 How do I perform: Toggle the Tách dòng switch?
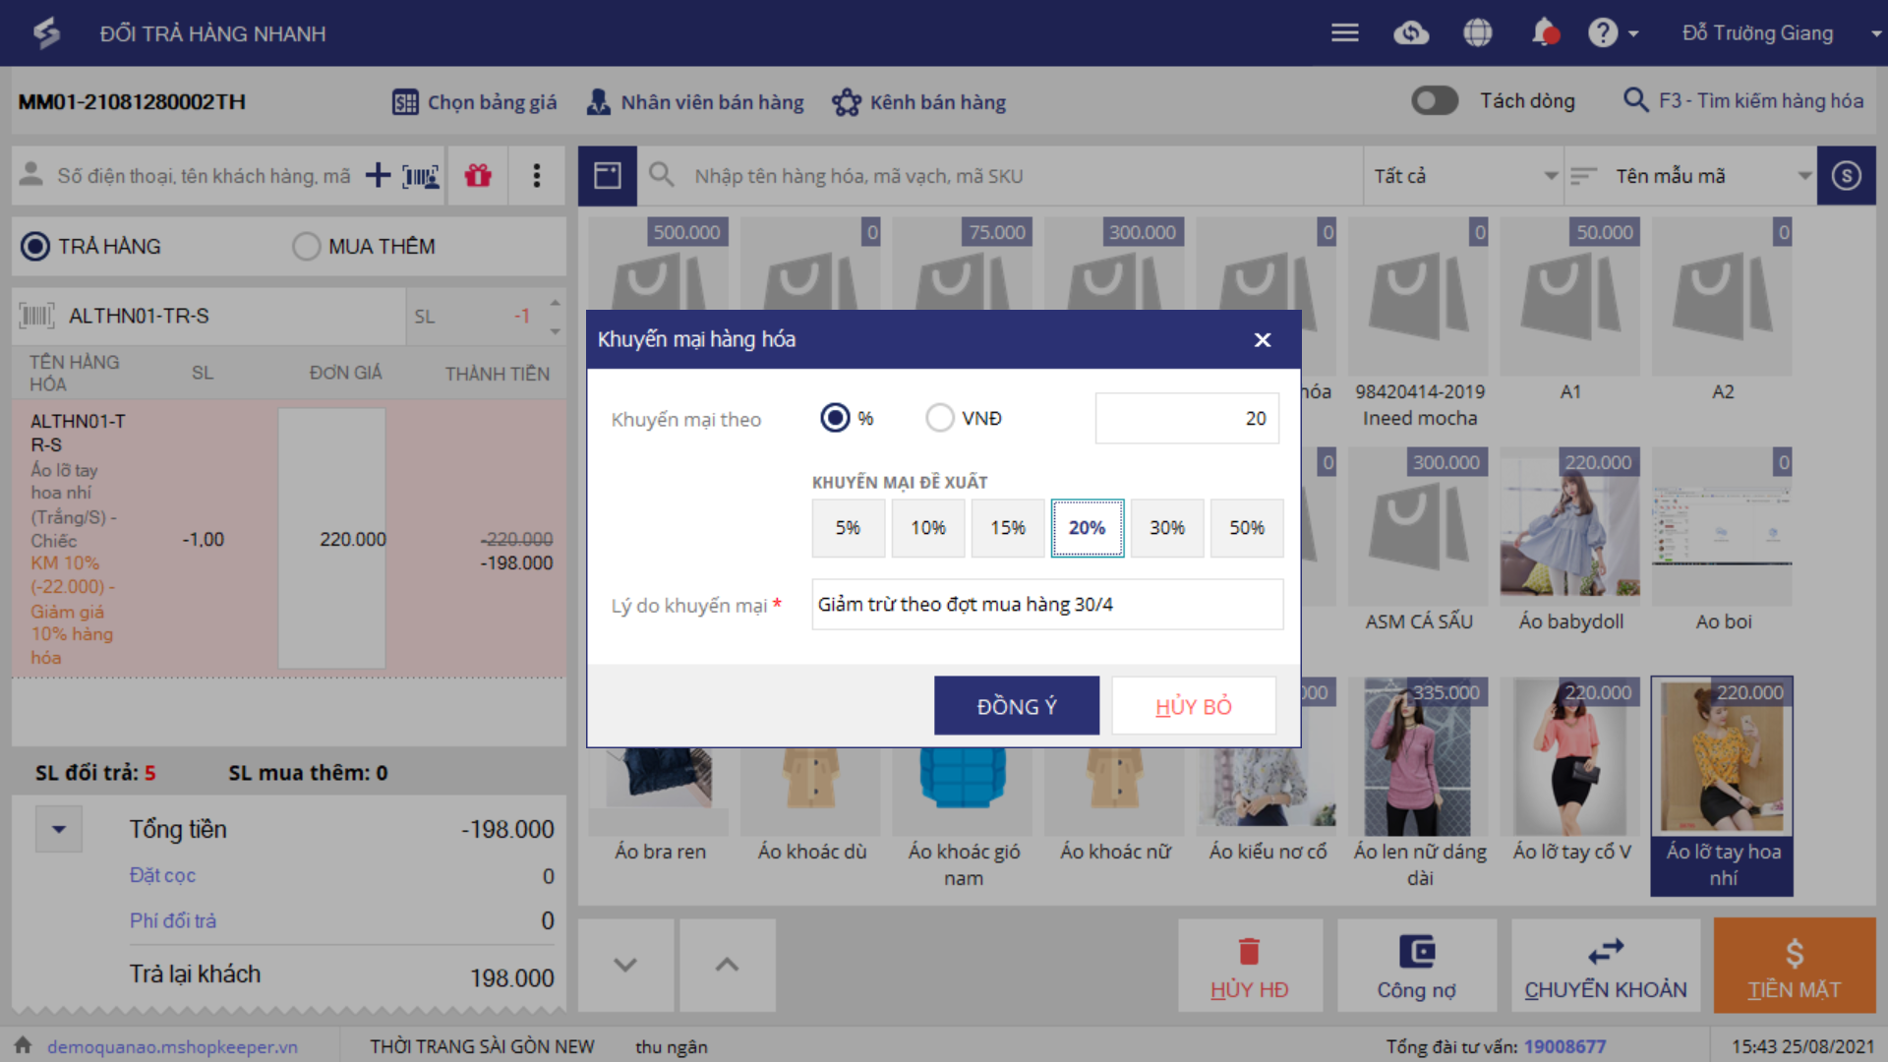pyautogui.click(x=1435, y=100)
